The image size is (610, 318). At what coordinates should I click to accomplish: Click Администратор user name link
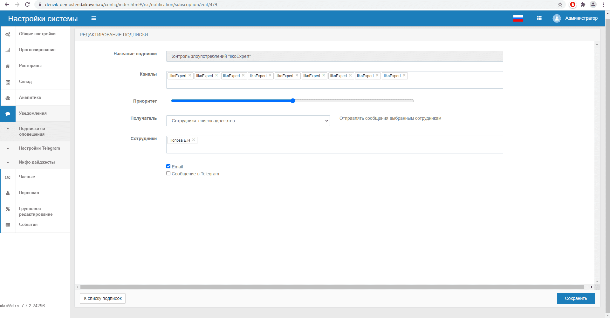click(x=581, y=18)
